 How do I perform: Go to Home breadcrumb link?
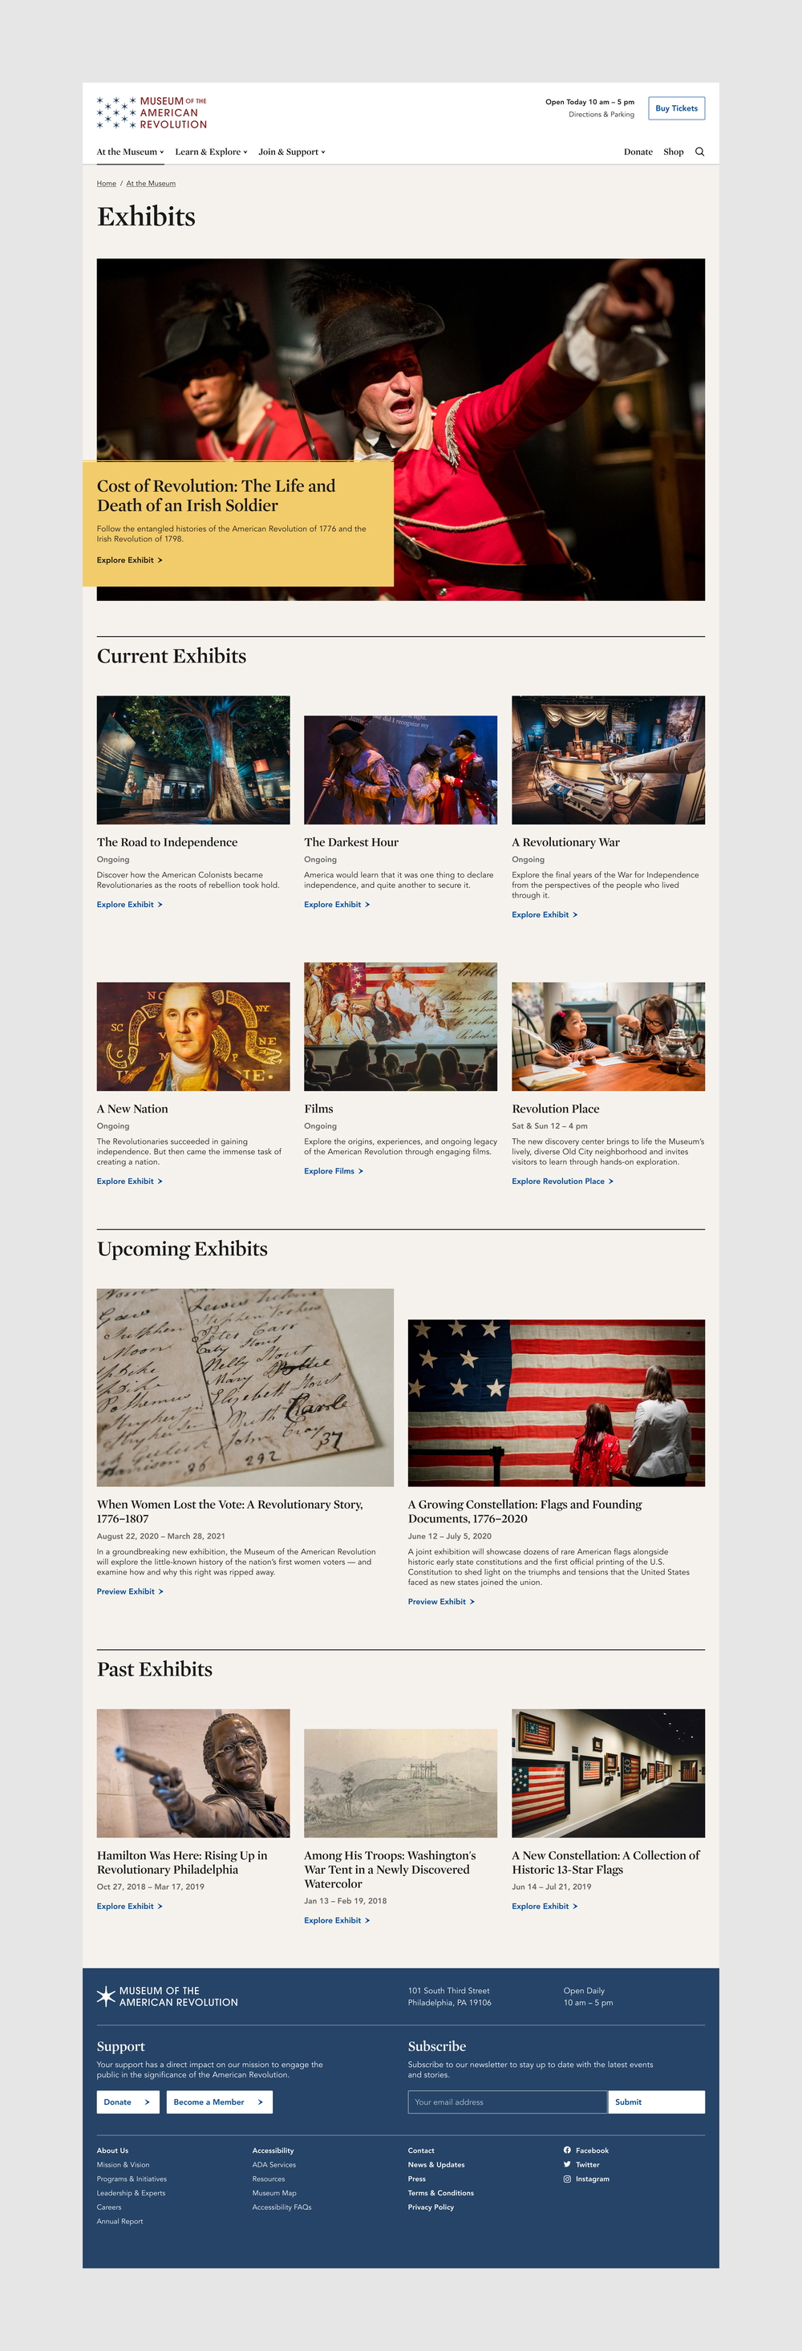click(107, 184)
